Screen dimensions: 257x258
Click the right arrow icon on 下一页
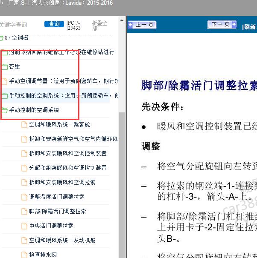234,24
